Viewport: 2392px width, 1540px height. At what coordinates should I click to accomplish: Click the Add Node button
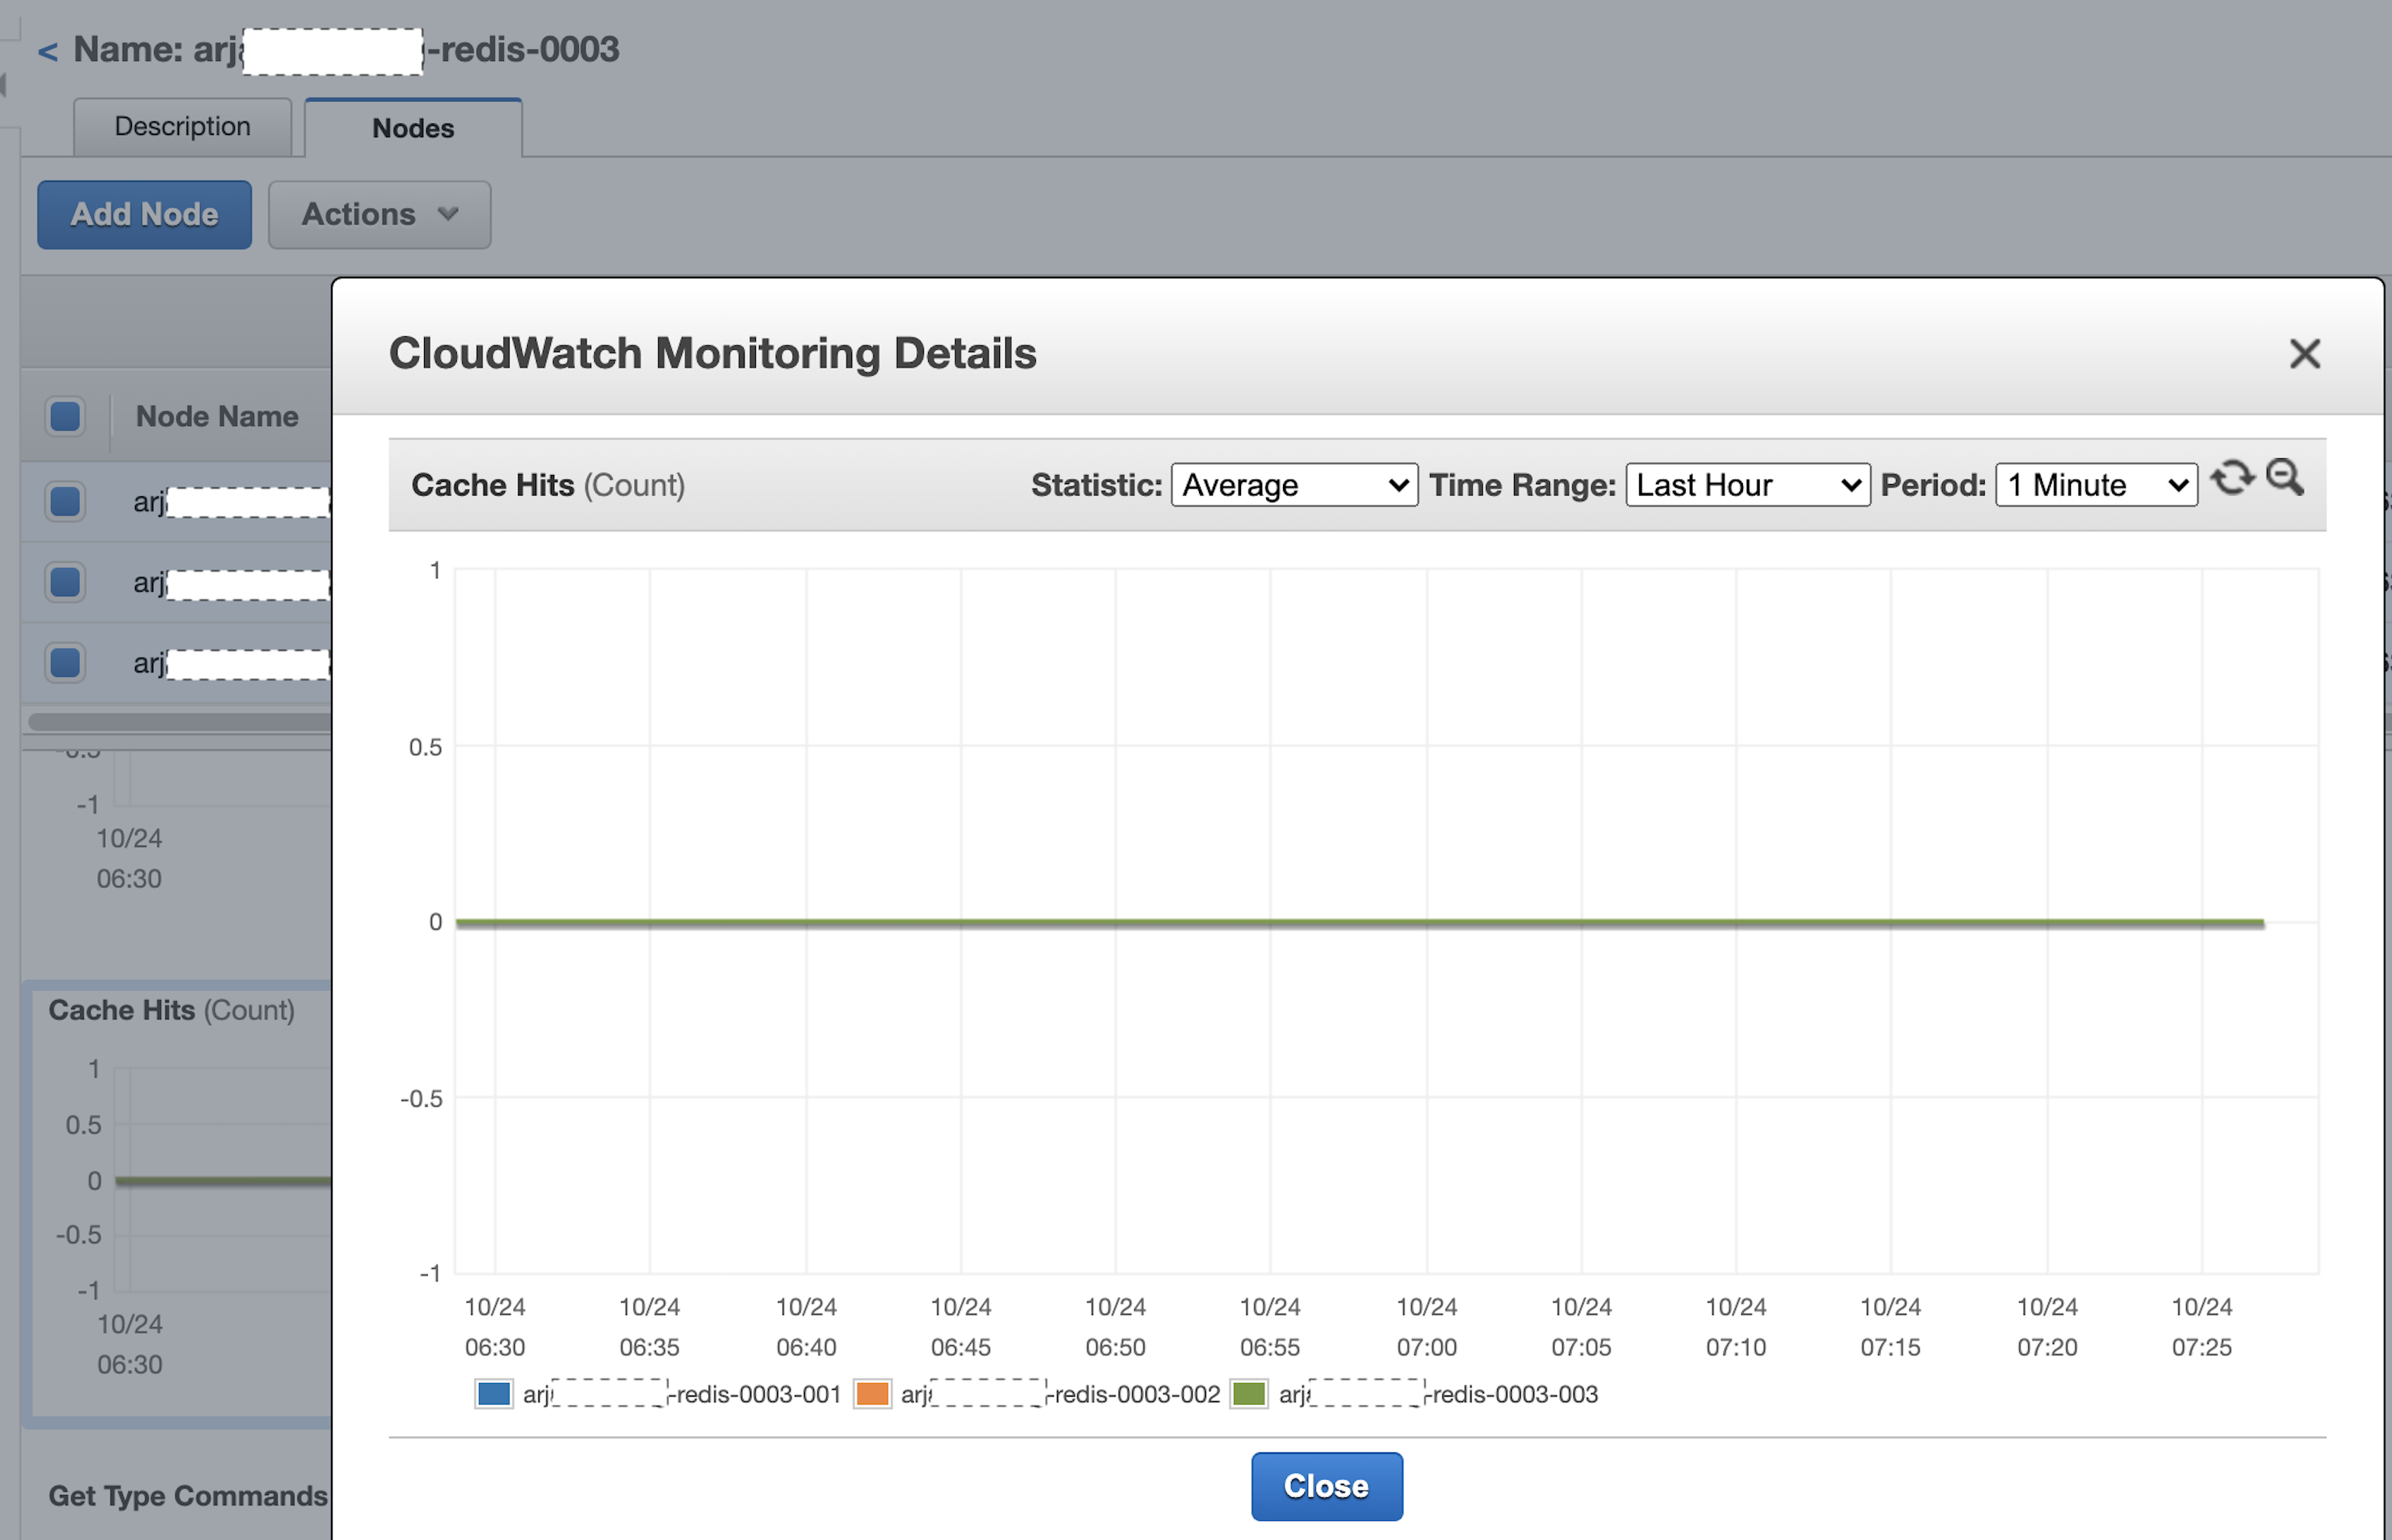pos(144,214)
